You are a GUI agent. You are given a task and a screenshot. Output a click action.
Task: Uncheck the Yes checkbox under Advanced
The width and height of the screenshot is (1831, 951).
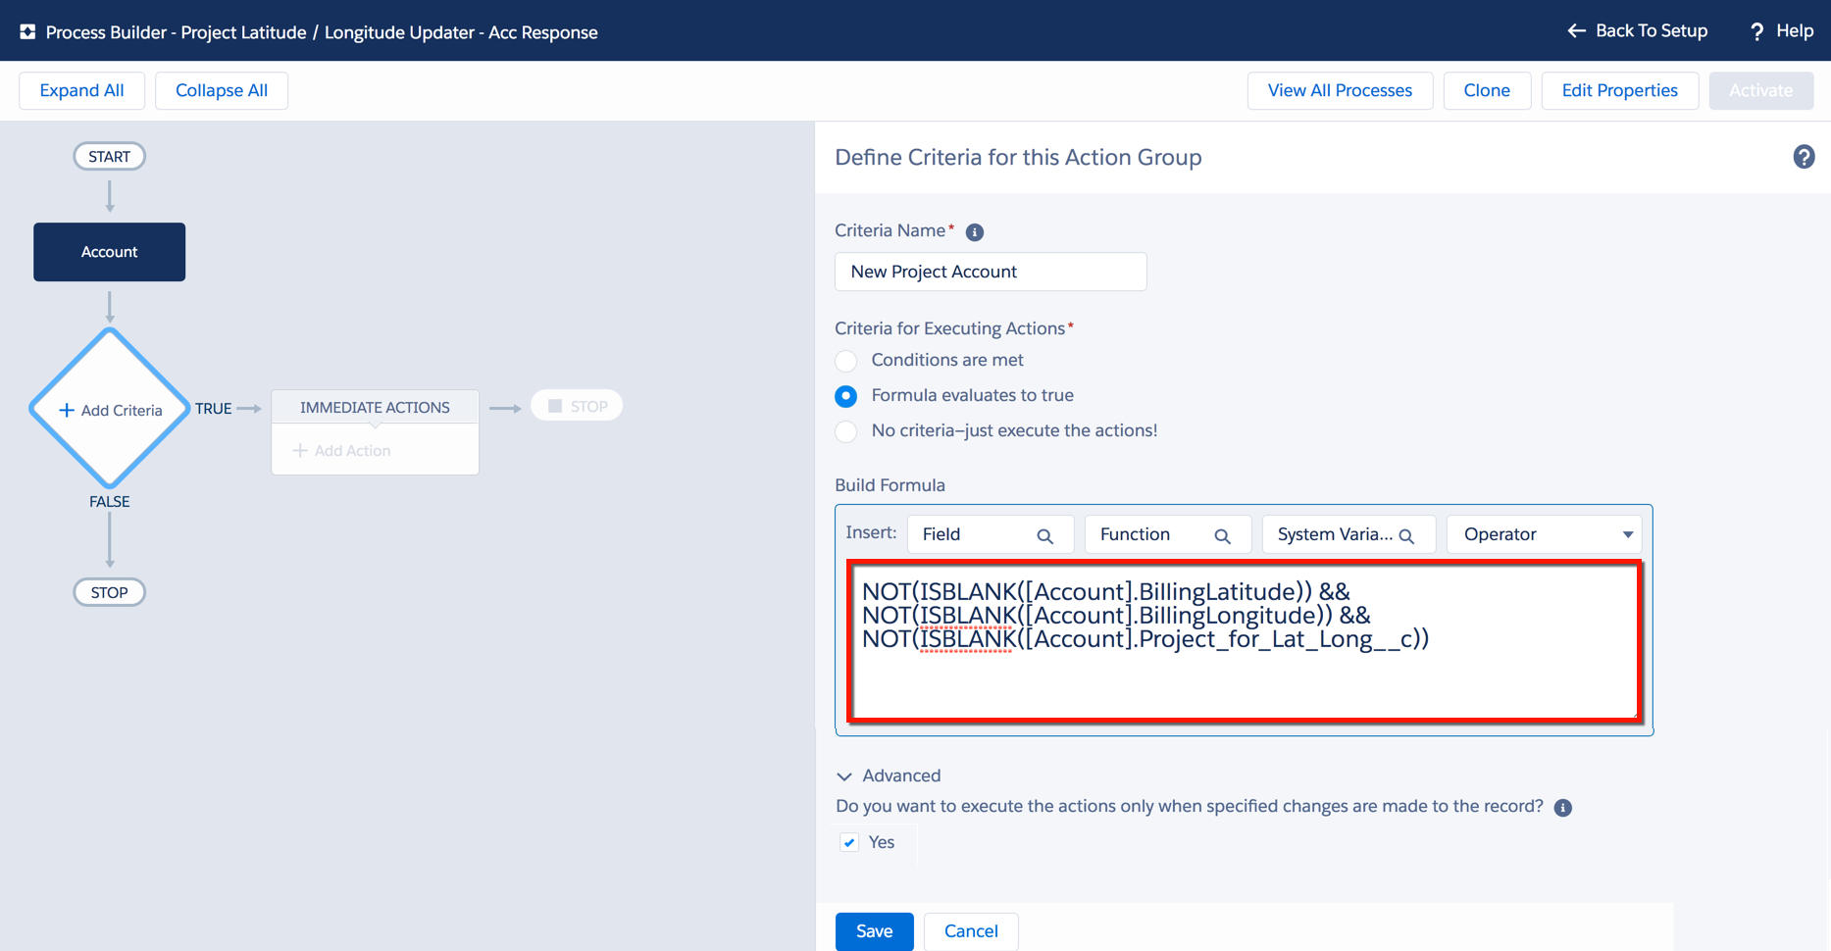[x=849, y=842]
